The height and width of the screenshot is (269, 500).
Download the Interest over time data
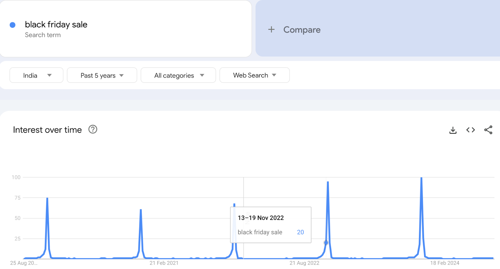tap(453, 130)
